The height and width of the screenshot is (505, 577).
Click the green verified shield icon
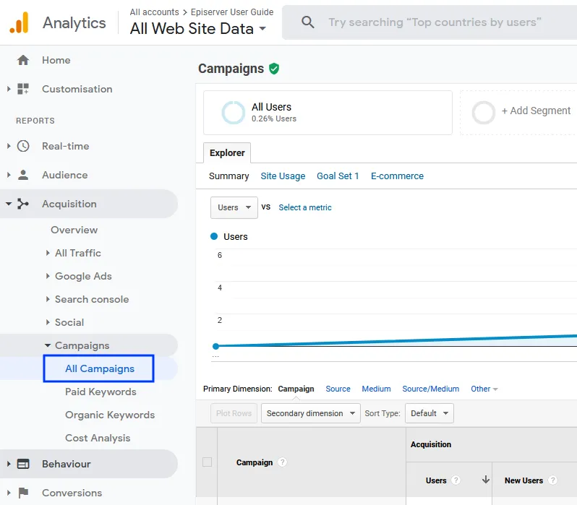pyautogui.click(x=274, y=69)
